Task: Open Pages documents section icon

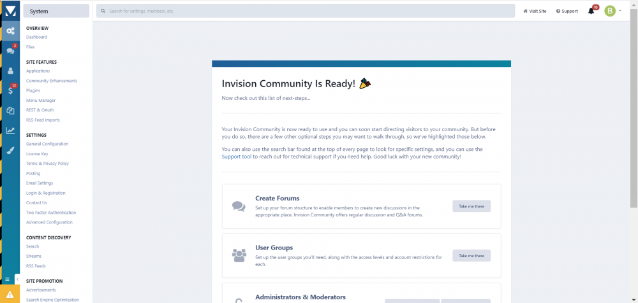Action: 11,111
